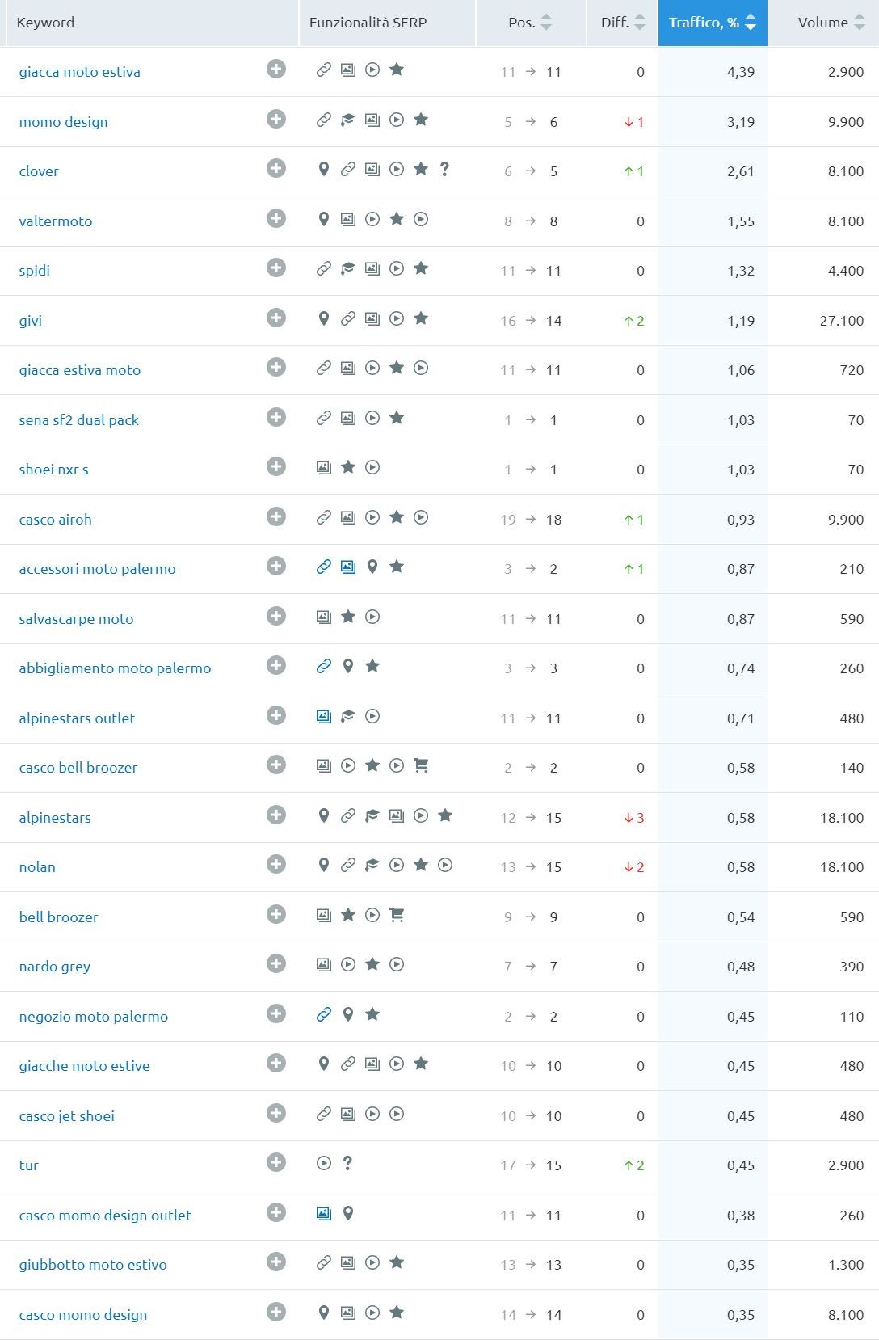The height and width of the screenshot is (1340, 879).
Task: Click map pin icon in giacche moto estive row
Action: [x=324, y=1064]
